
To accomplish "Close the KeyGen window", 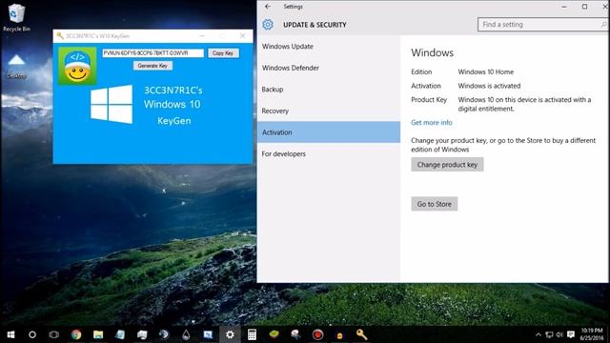I will 242,36.
